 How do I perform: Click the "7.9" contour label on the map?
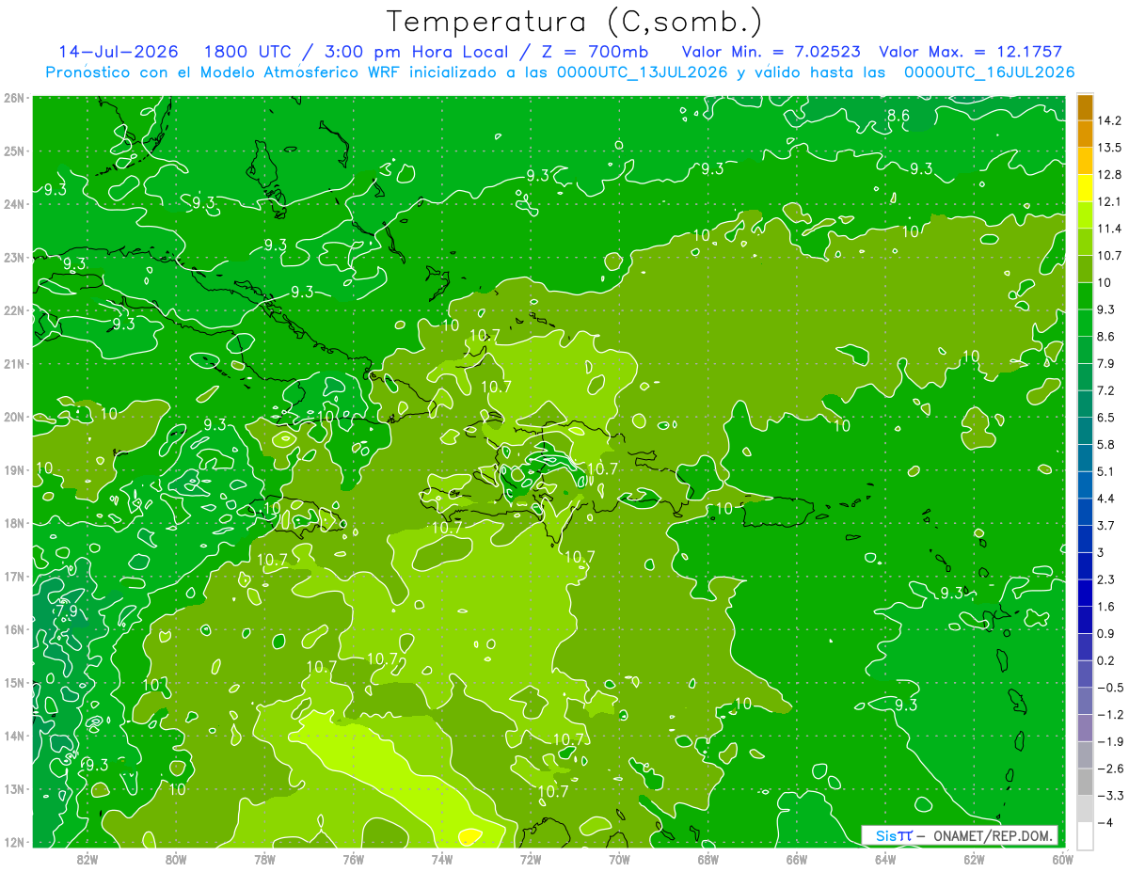(x=67, y=610)
